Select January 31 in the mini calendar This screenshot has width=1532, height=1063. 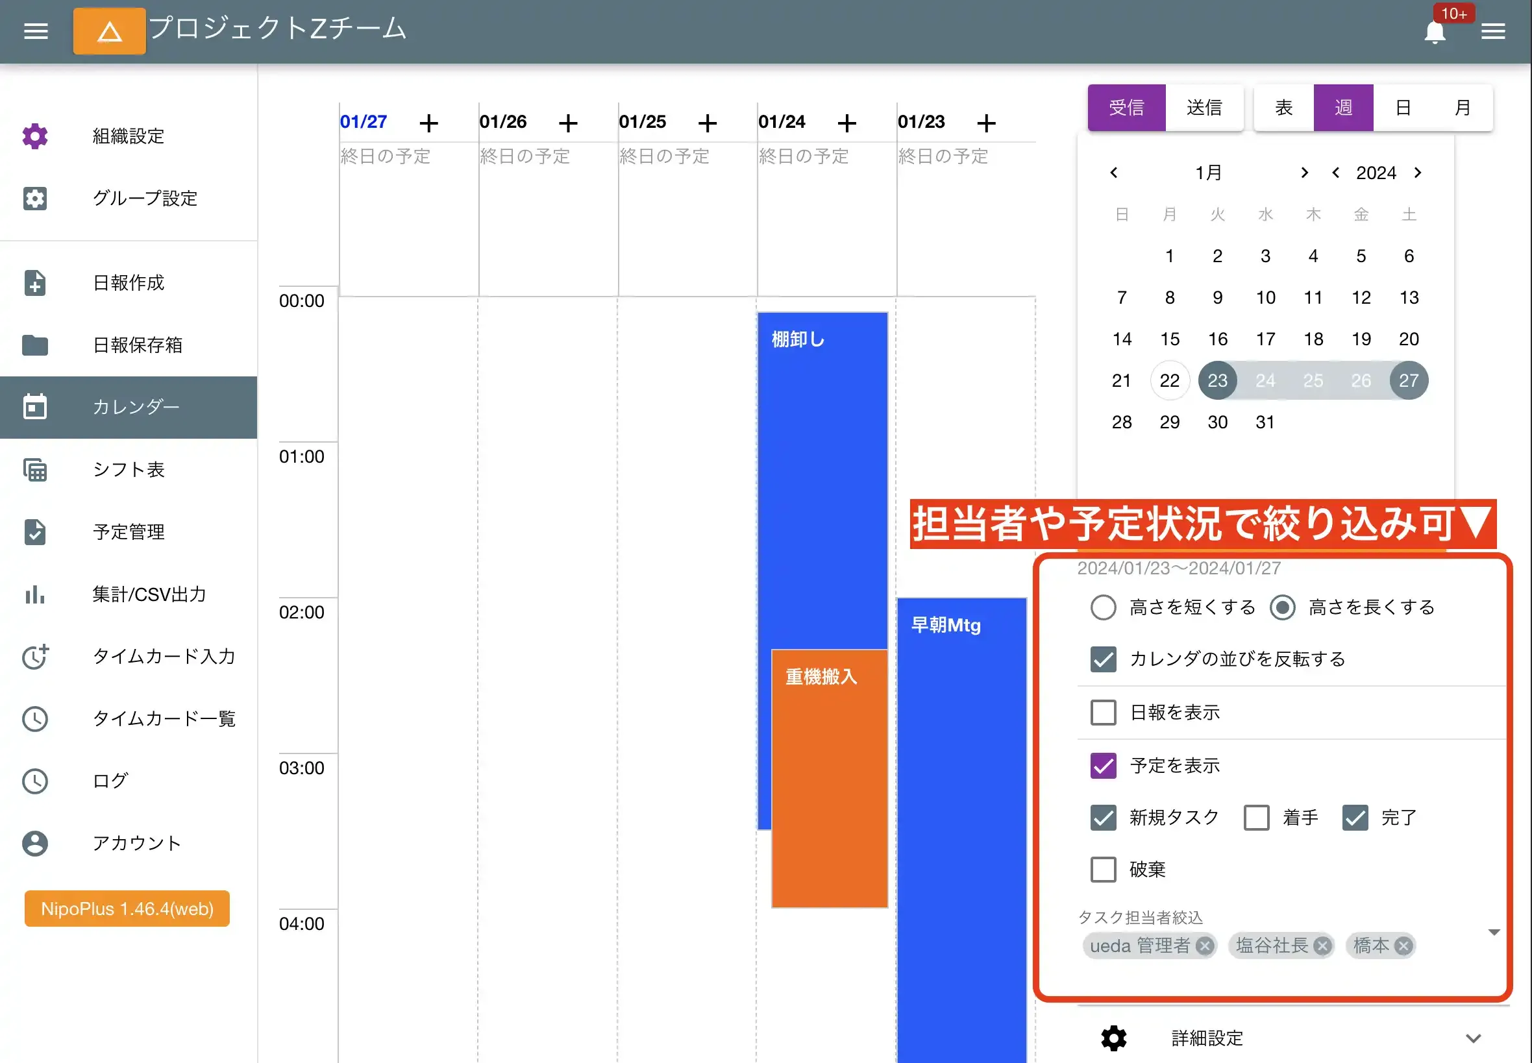click(x=1265, y=422)
